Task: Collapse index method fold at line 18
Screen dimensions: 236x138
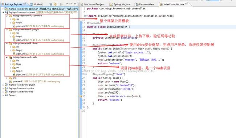Action: point(86,45)
